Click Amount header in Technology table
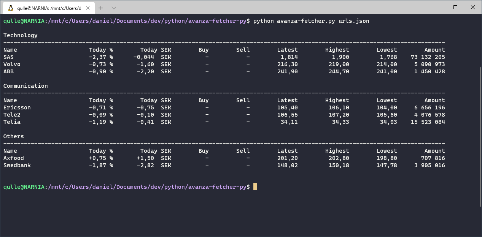 (435, 50)
